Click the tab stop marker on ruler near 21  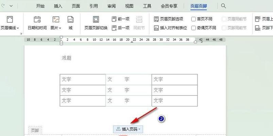click(x=132, y=42)
